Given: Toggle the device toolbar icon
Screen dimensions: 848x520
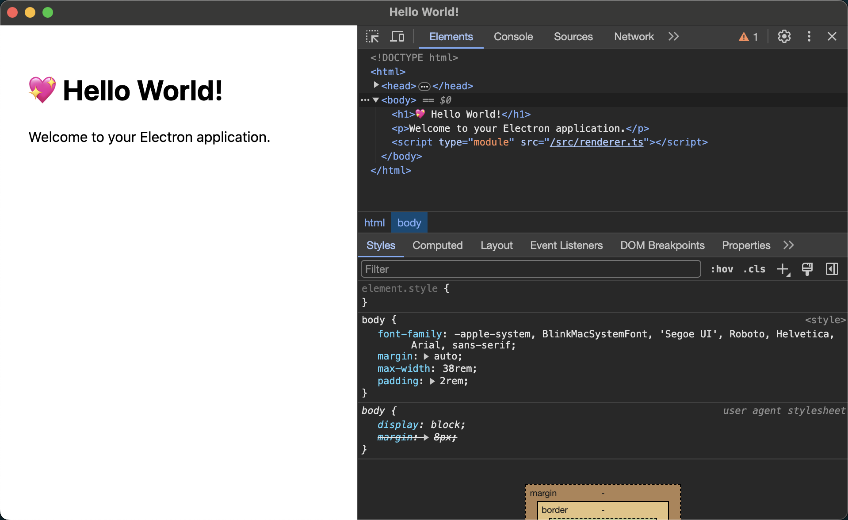Looking at the screenshot, I should (x=397, y=37).
